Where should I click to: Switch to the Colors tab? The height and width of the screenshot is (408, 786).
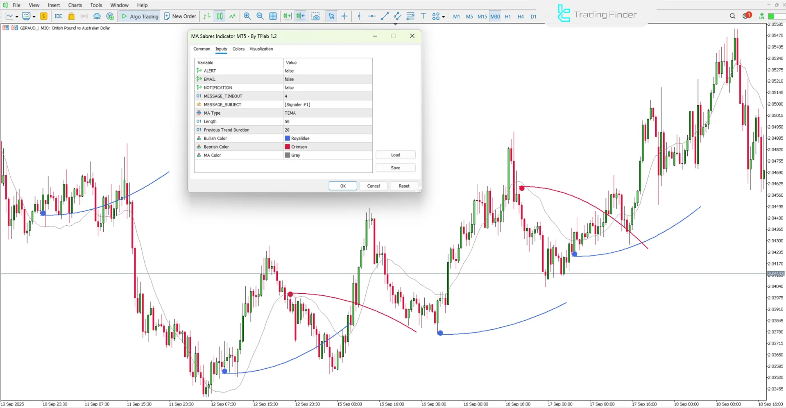click(x=238, y=49)
